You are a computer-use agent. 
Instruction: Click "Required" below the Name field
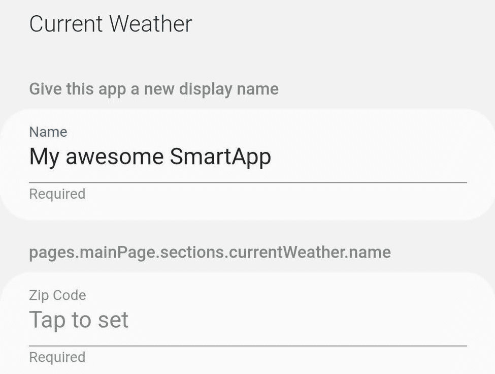click(x=56, y=194)
